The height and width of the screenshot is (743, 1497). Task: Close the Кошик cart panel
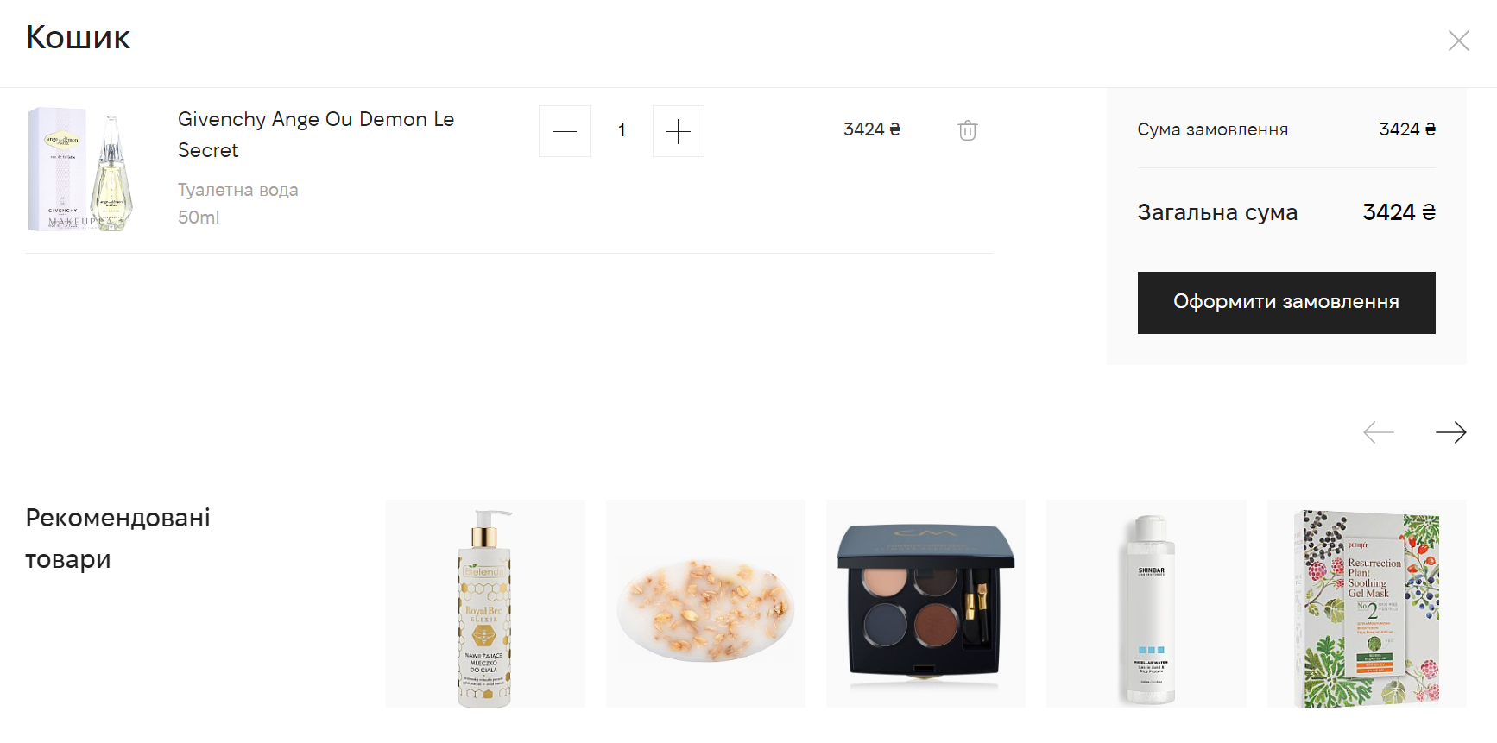pos(1458,41)
